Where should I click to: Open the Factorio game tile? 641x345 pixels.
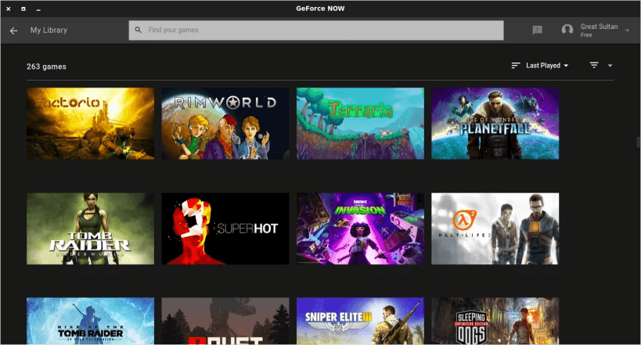point(90,124)
